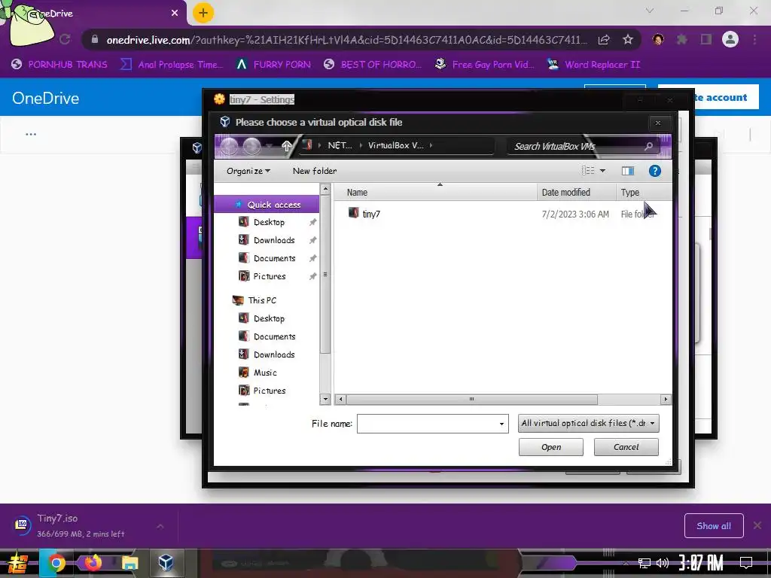Image resolution: width=771 pixels, height=578 pixels.
Task: Select pinned Pictures under Quick access
Action: (x=269, y=276)
